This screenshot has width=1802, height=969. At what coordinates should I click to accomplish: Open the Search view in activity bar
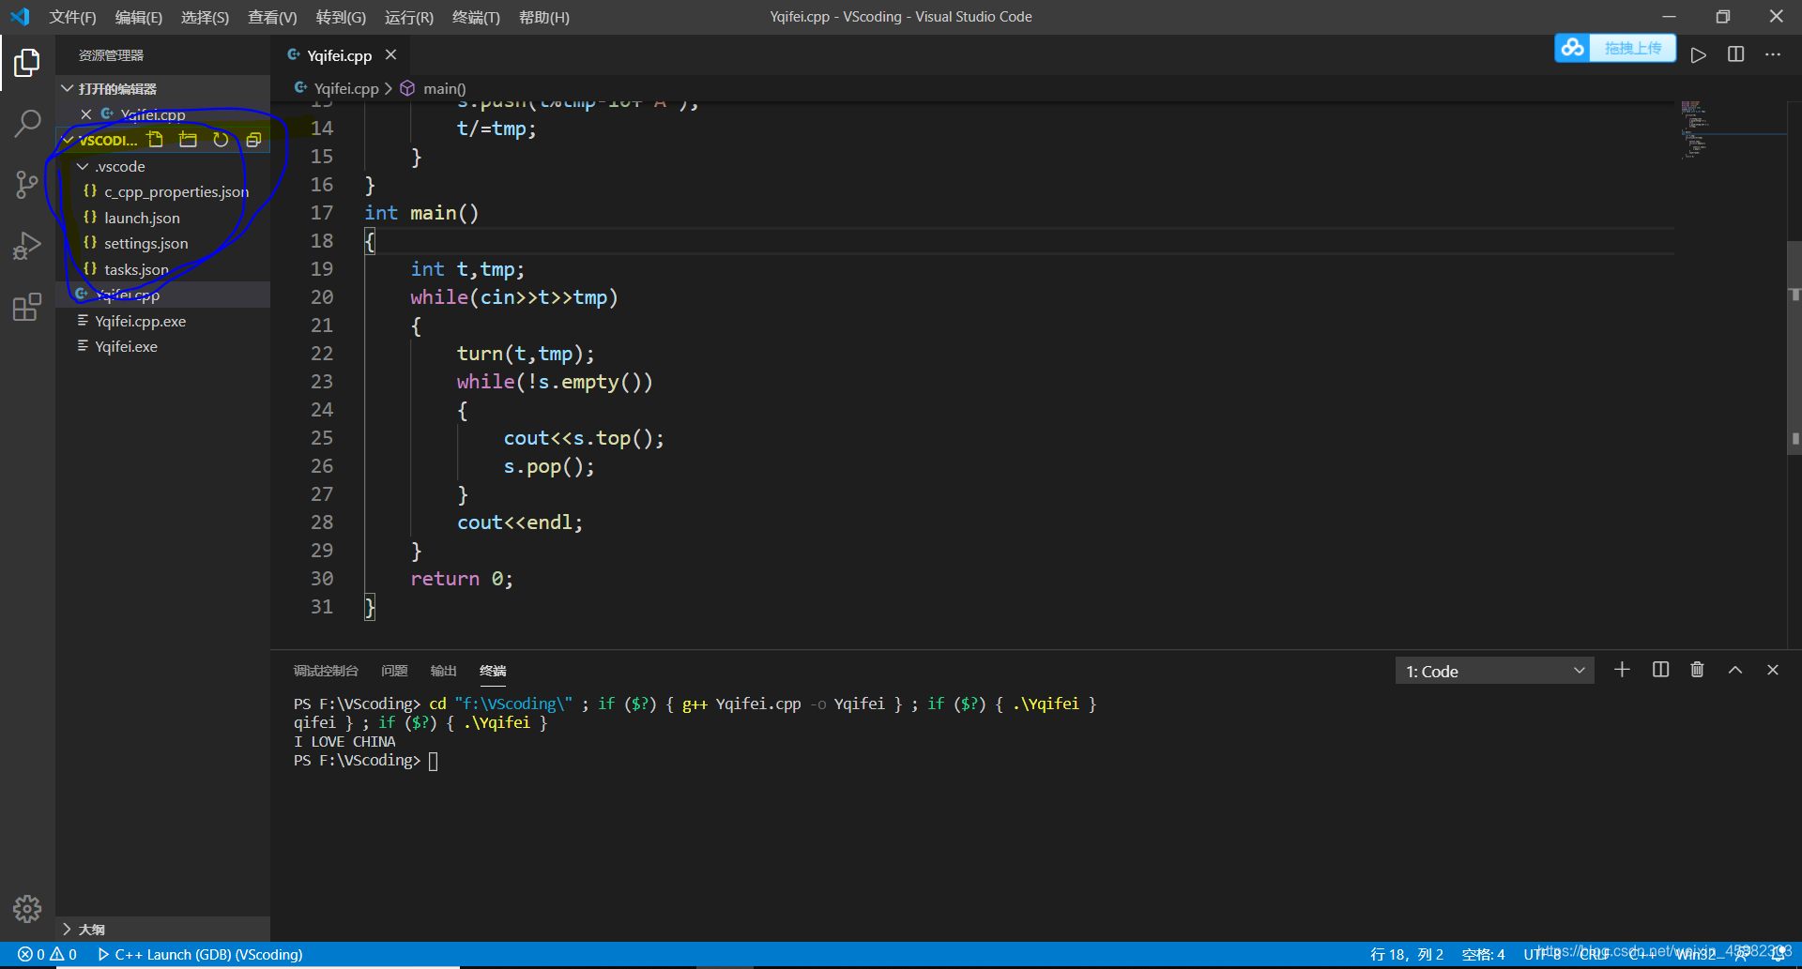click(x=27, y=123)
